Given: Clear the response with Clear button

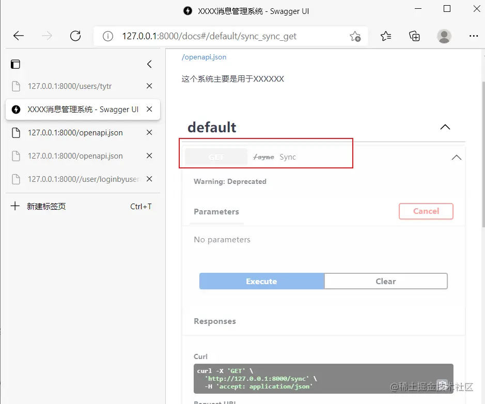Looking at the screenshot, I should (386, 281).
